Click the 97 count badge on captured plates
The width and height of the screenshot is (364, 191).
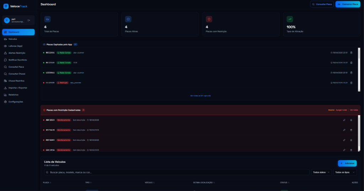pos(75,44)
